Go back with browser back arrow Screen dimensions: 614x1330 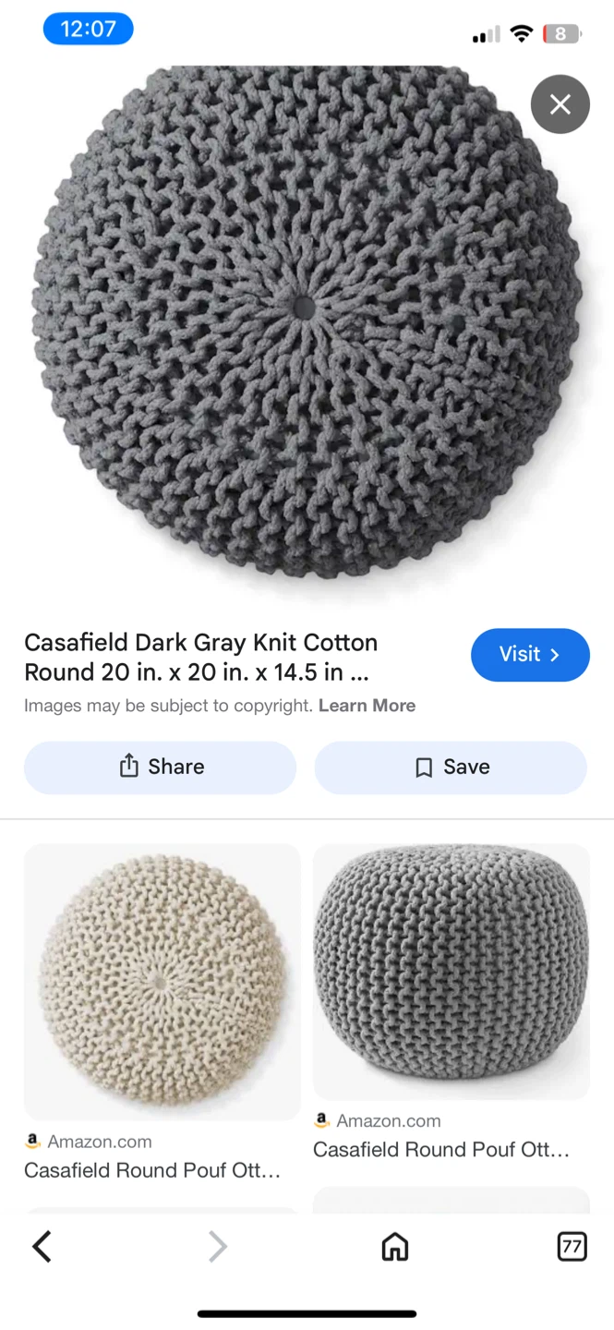(x=42, y=1246)
